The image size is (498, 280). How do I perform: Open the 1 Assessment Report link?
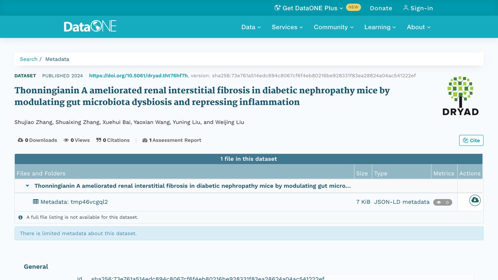pyautogui.click(x=172, y=140)
